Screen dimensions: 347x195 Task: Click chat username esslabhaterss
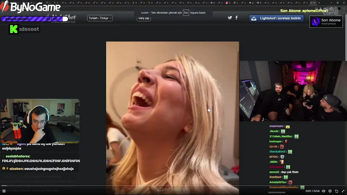pos(18,156)
